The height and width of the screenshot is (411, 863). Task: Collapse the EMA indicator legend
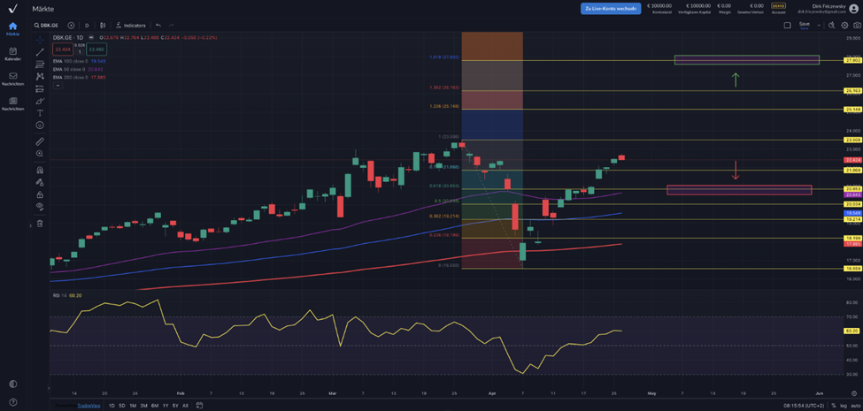58,85
